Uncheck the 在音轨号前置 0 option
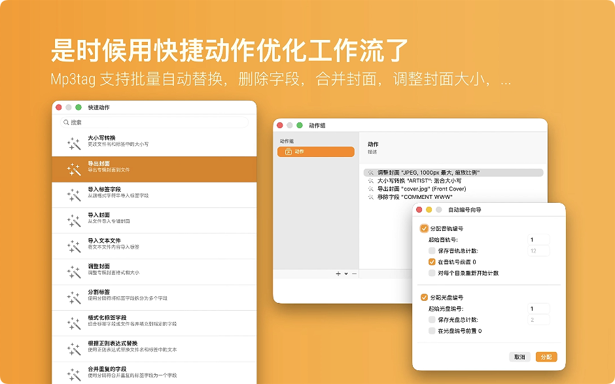615x384 pixels. (431, 262)
